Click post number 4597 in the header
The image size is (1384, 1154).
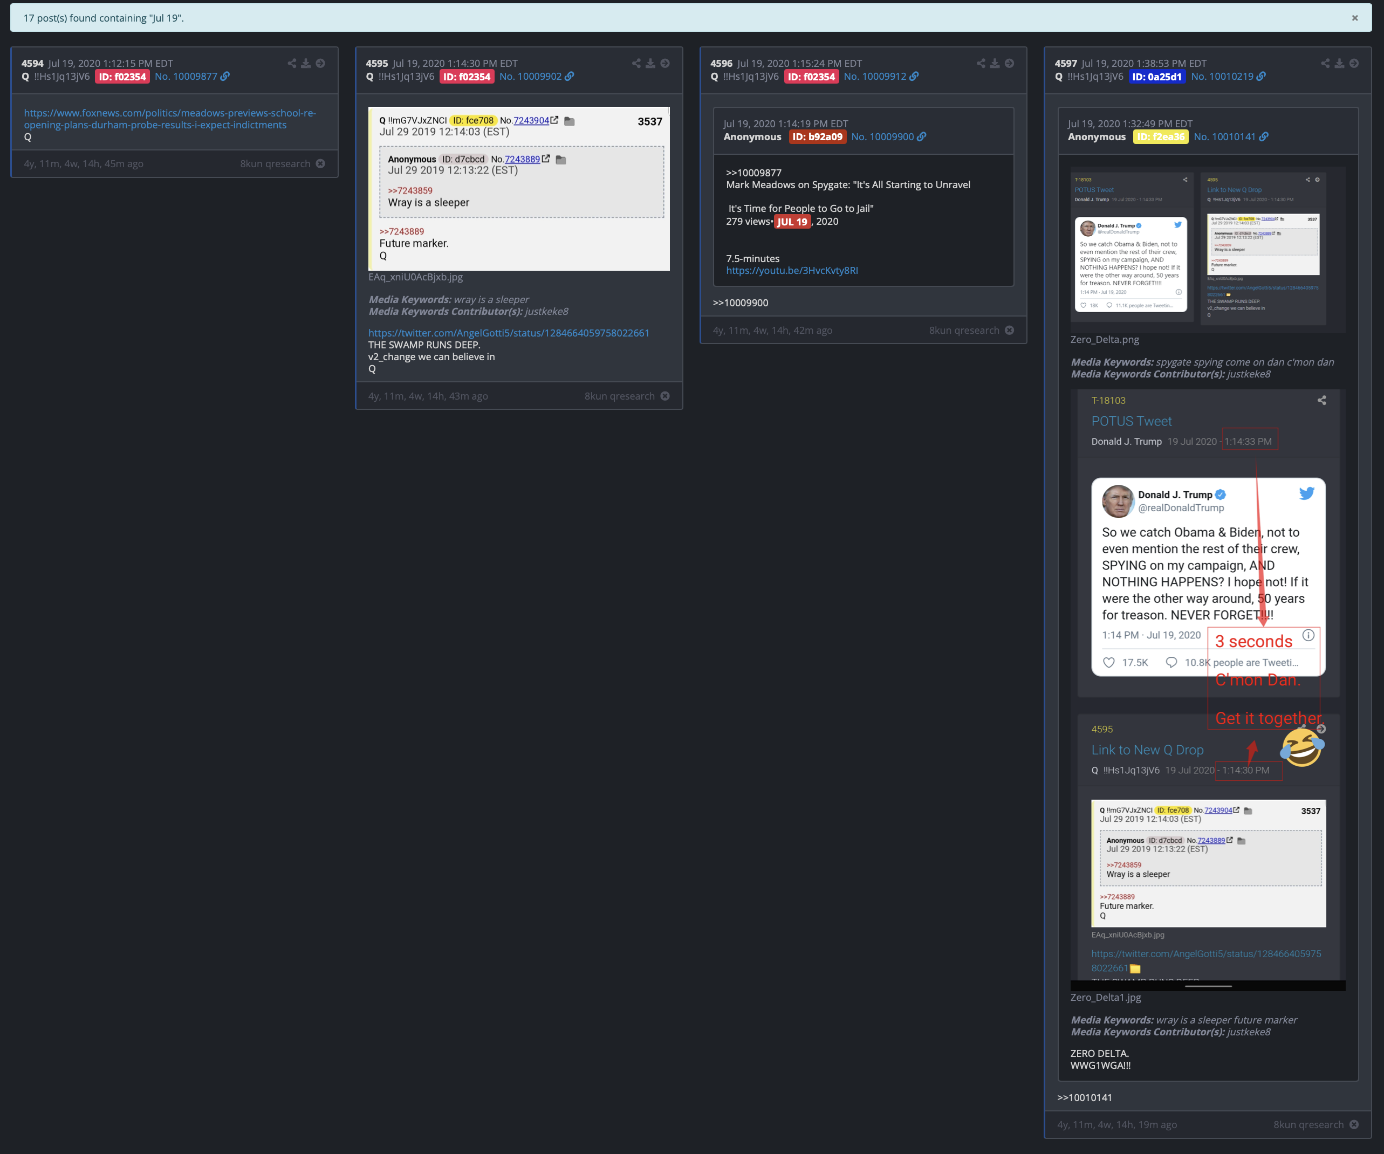[1066, 63]
